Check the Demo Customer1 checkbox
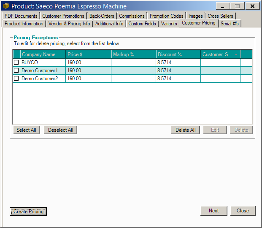The width and height of the screenshot is (262, 228). point(16,71)
